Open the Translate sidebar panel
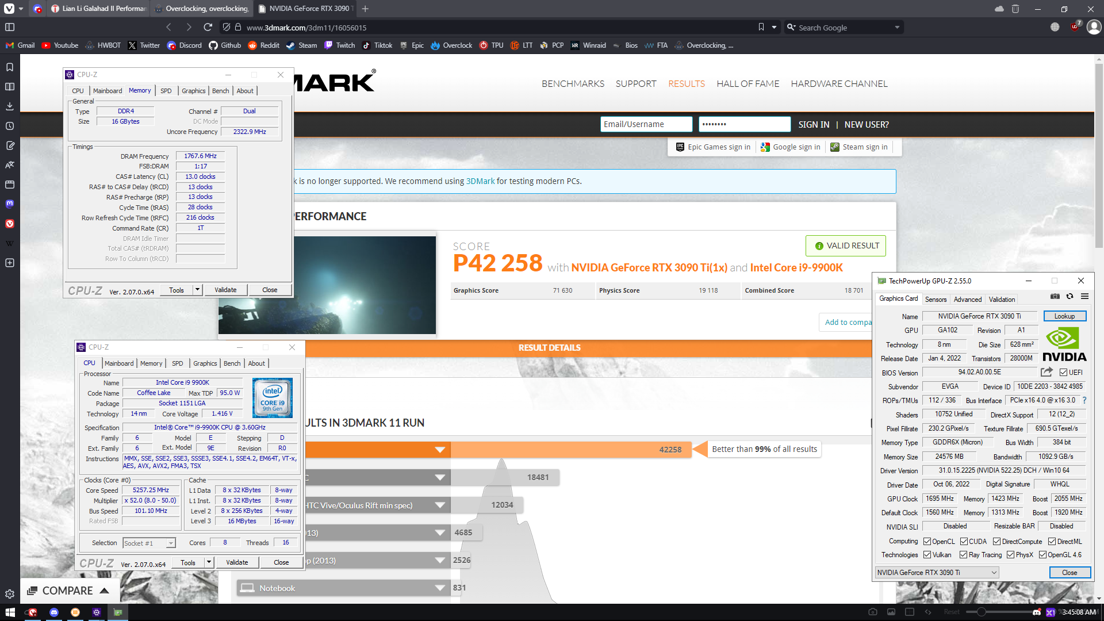The image size is (1104, 621). tap(10, 165)
